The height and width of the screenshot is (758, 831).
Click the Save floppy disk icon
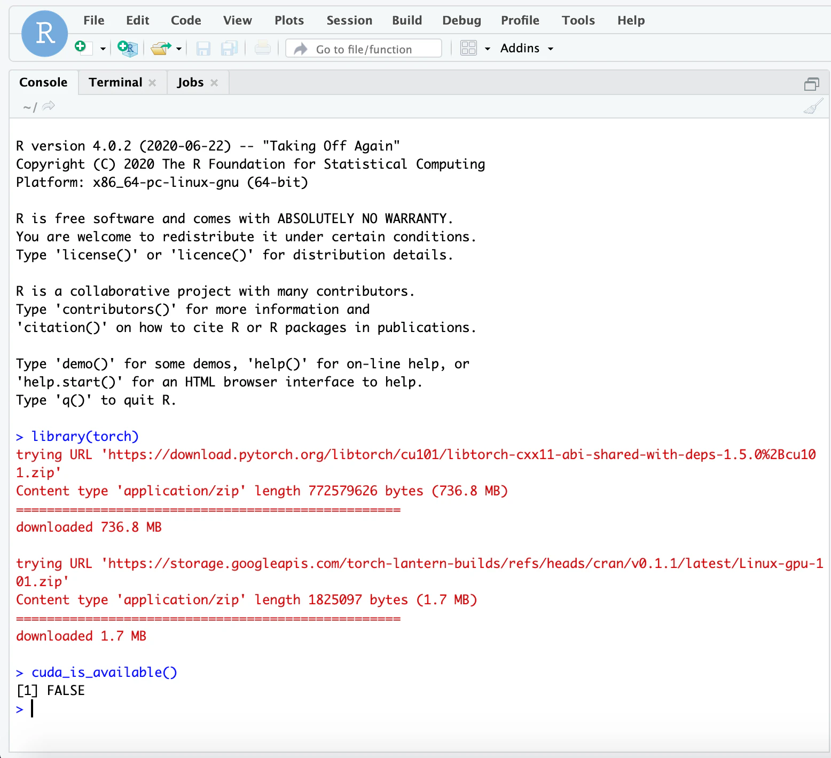point(203,49)
